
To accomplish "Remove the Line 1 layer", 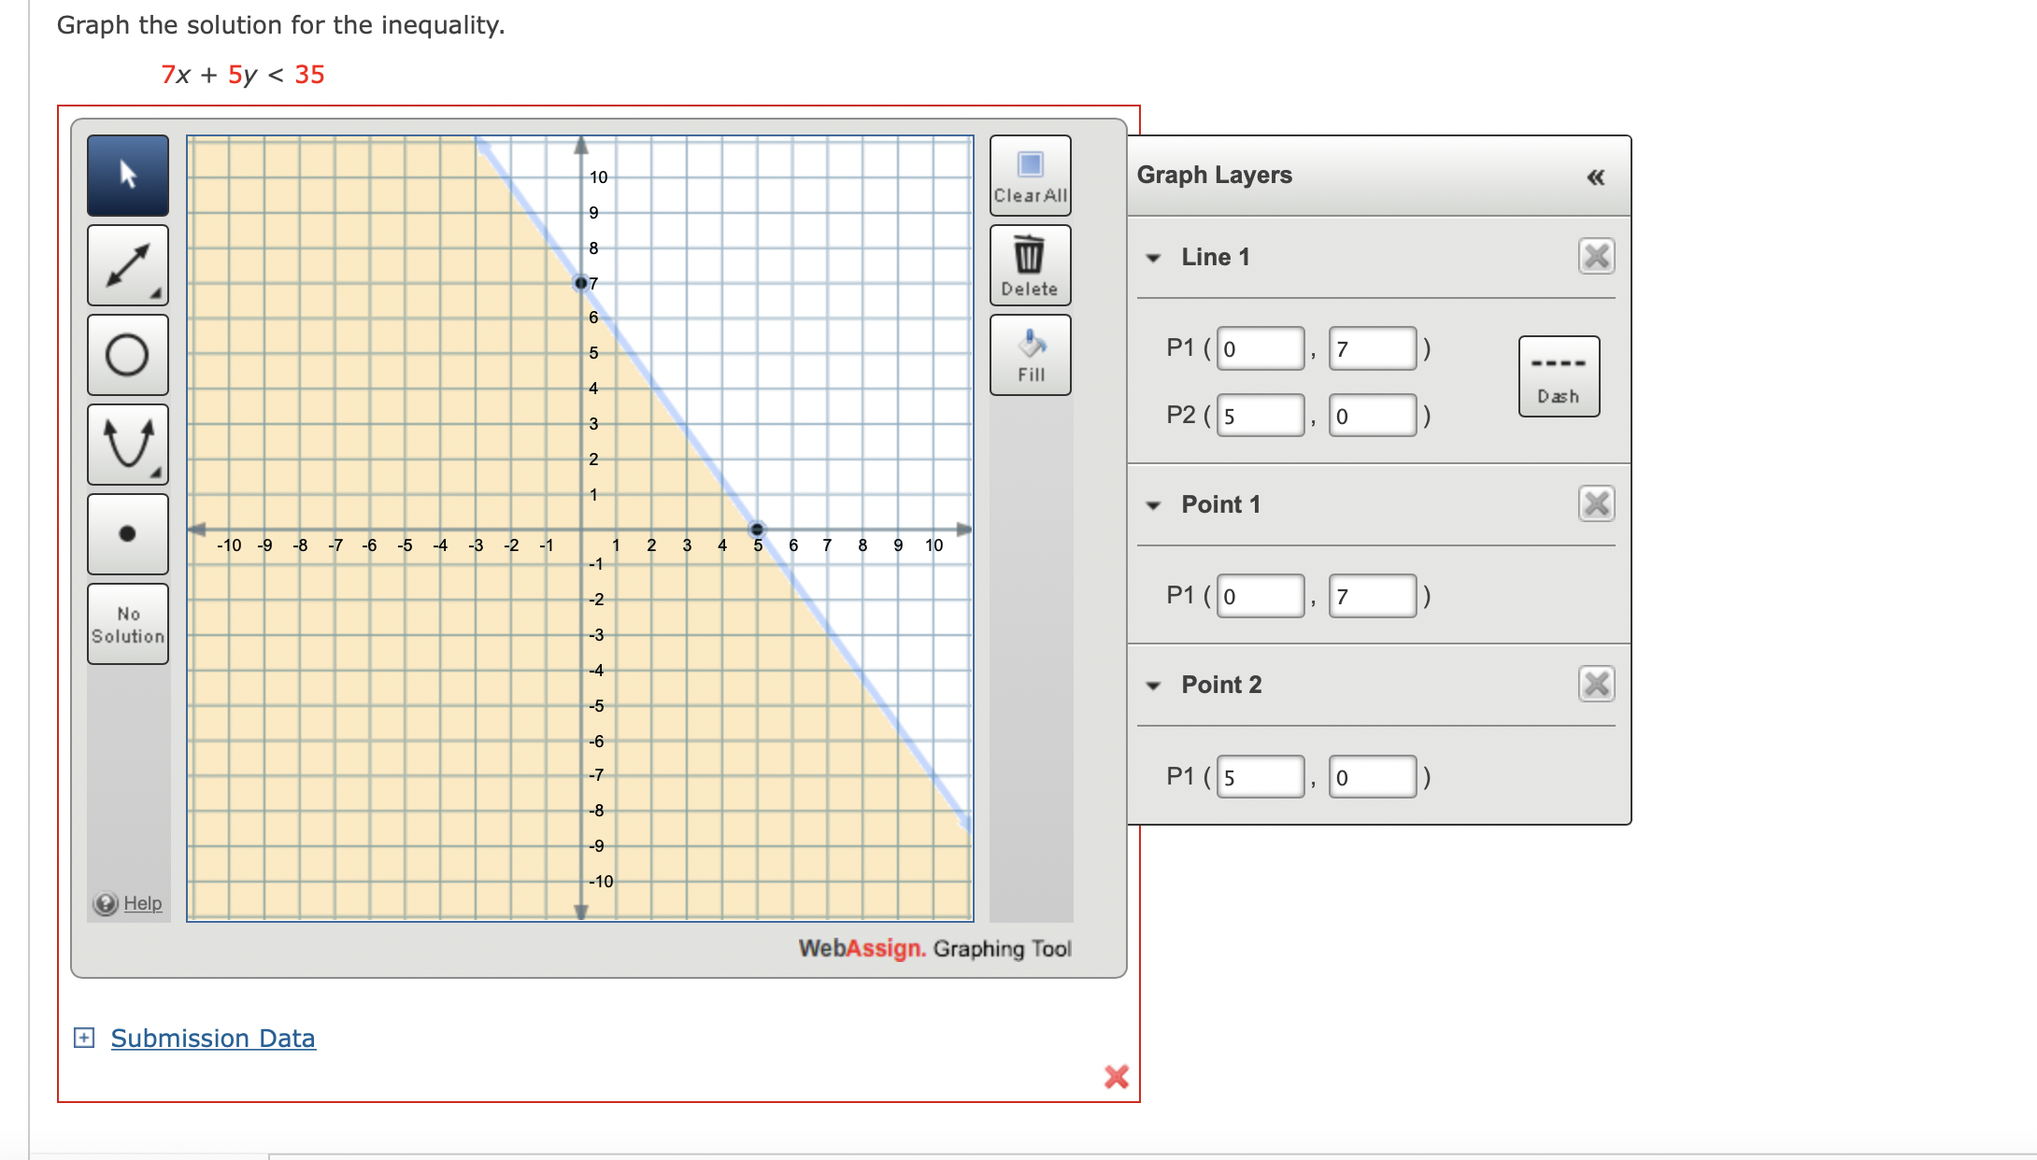I will [x=1596, y=256].
